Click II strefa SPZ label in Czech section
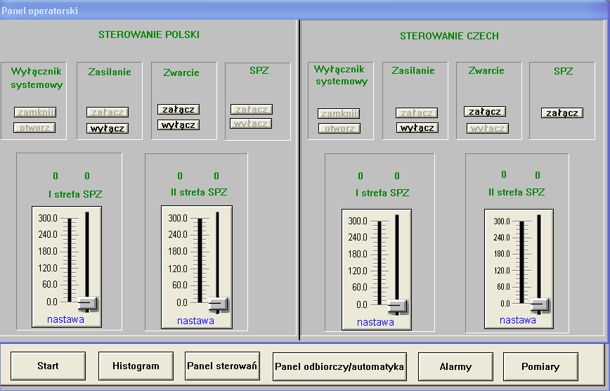 517,193
